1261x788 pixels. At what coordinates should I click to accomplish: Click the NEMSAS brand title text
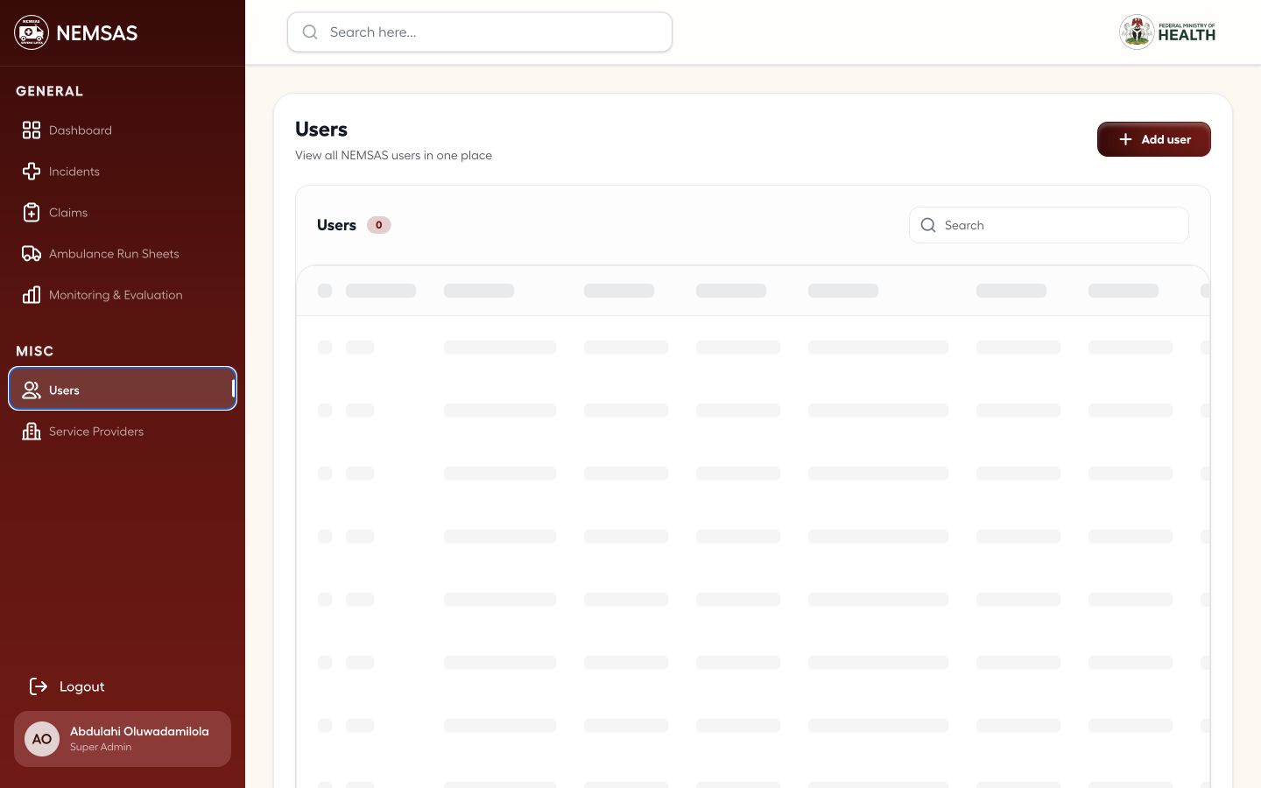(96, 33)
